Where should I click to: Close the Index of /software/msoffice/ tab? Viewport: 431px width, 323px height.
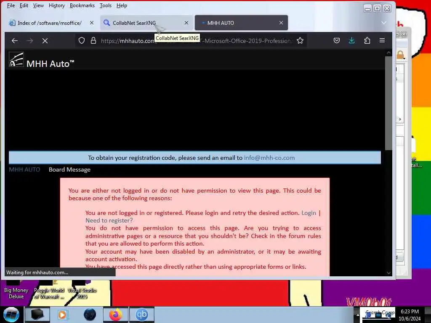91,23
